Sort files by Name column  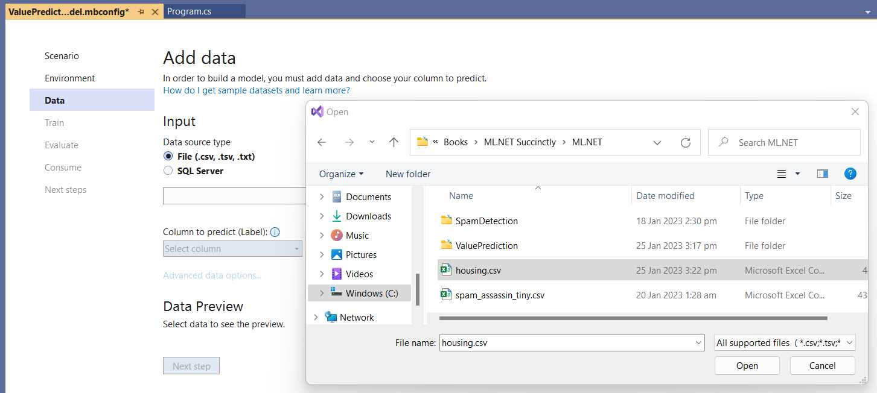coord(461,196)
